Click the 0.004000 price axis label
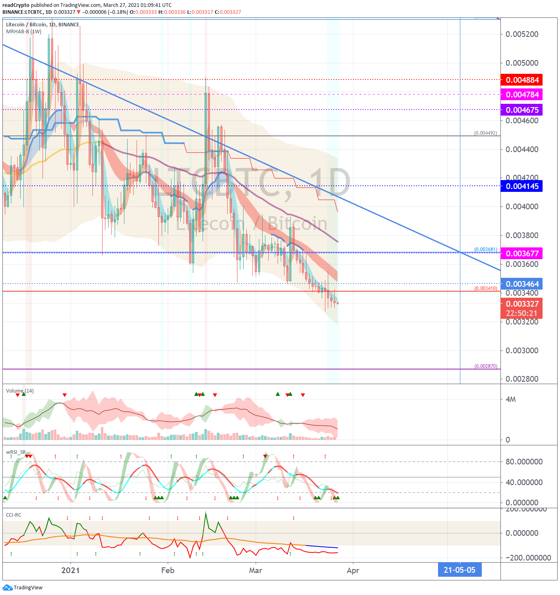This screenshot has width=560, height=595. click(522, 206)
